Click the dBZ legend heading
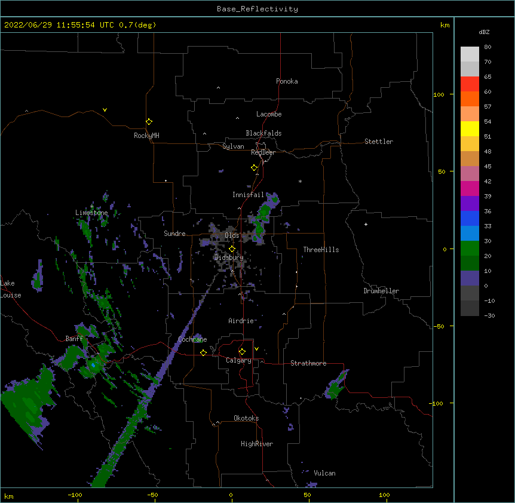 click(484, 32)
